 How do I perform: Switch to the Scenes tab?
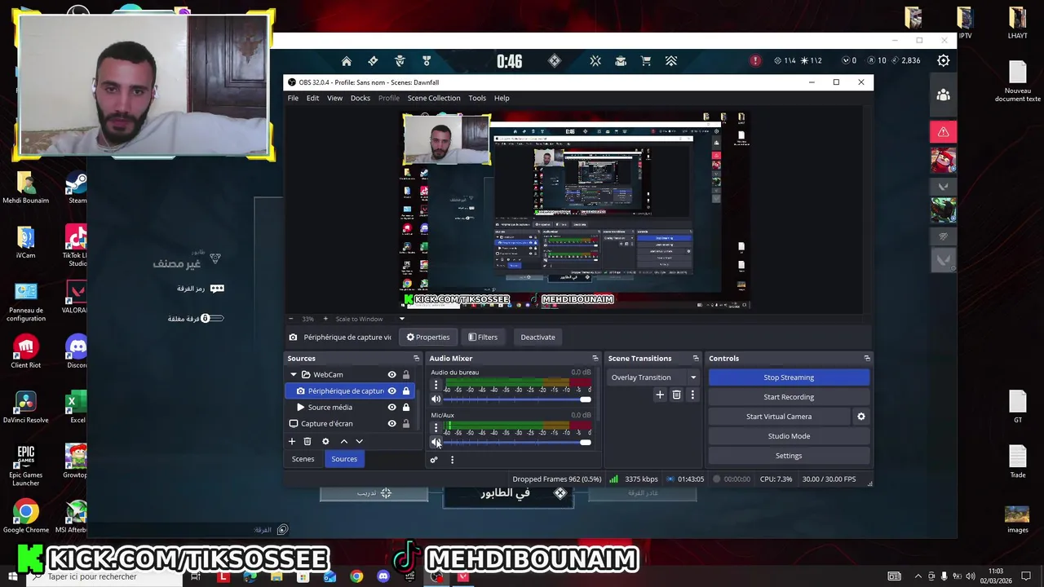point(303,459)
